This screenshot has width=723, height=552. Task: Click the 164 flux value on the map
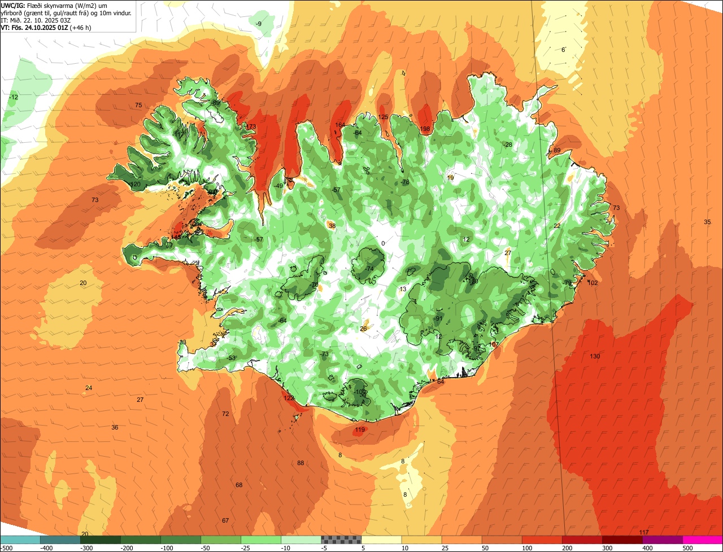340,125
